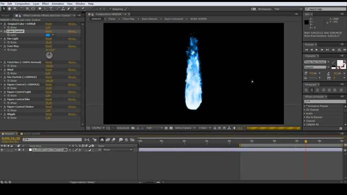Toggle stopwatch for Wiggle Slider
This screenshot has width=347, height=195.
click(8, 118)
